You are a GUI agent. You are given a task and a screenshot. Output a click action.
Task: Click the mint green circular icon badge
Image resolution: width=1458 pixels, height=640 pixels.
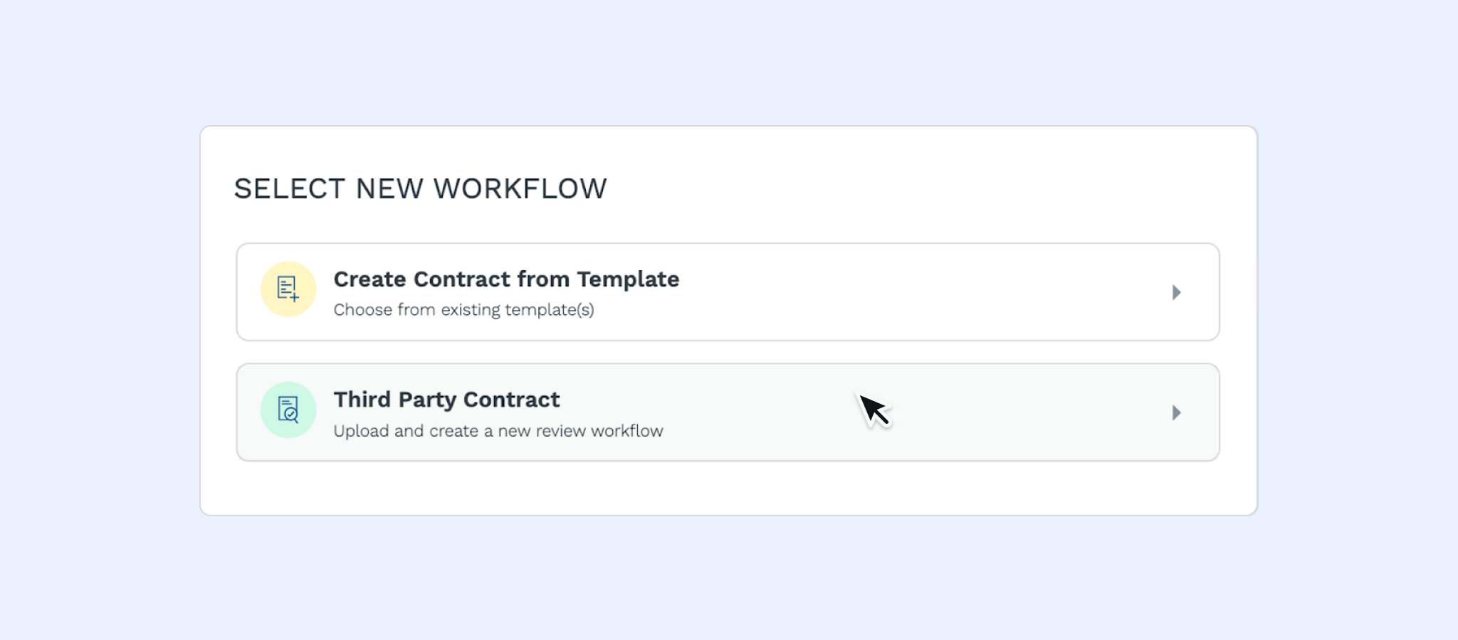click(x=288, y=410)
